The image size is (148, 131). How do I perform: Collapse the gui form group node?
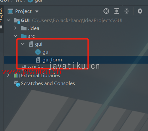(x=23, y=44)
